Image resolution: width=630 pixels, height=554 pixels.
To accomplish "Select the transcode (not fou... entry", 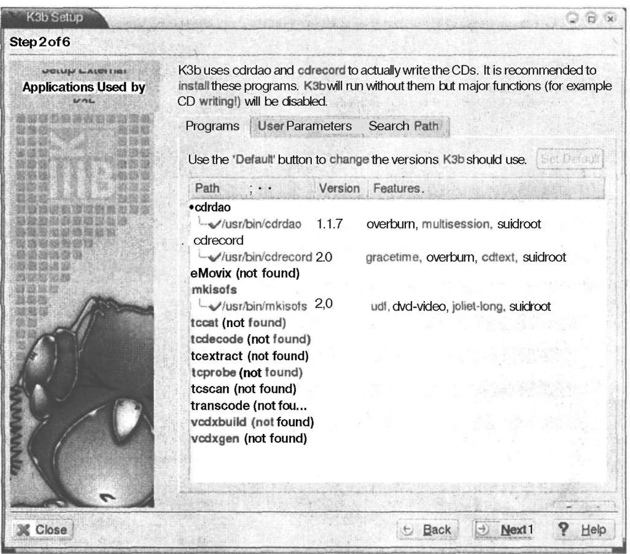I will (249, 406).
